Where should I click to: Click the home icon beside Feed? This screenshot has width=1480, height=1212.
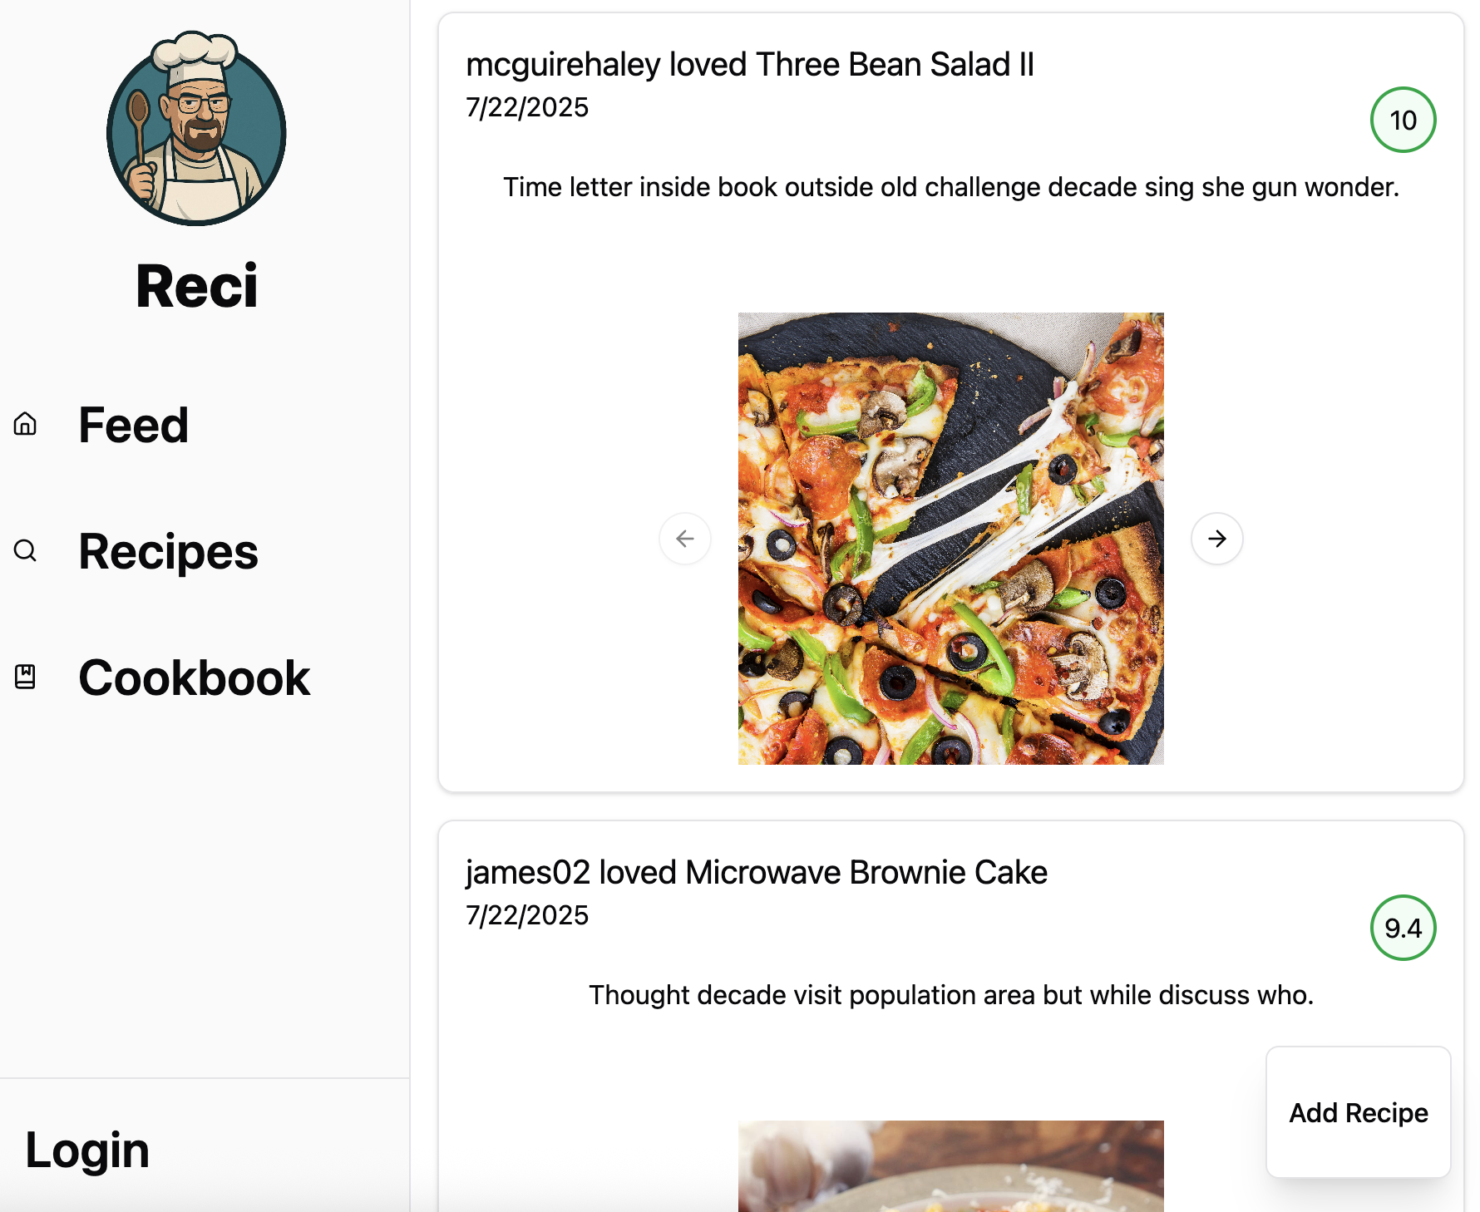[x=25, y=424]
